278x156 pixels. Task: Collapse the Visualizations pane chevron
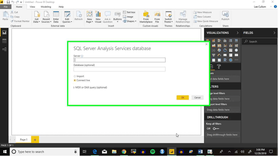coord(237,33)
